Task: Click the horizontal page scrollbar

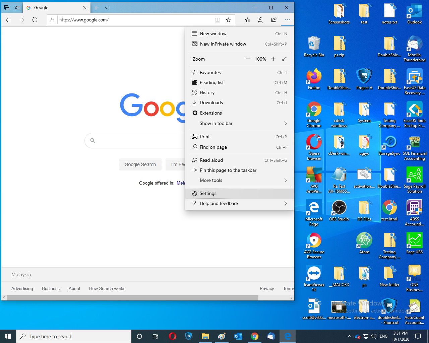Action: pos(132,298)
